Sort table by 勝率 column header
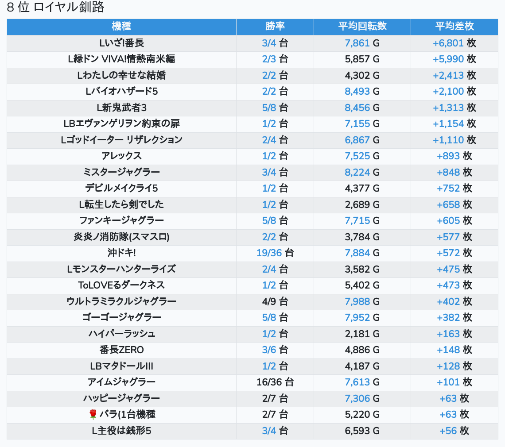This screenshot has height=447, width=505. pos(275,27)
